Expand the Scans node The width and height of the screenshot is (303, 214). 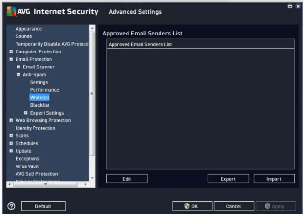coord(11,136)
